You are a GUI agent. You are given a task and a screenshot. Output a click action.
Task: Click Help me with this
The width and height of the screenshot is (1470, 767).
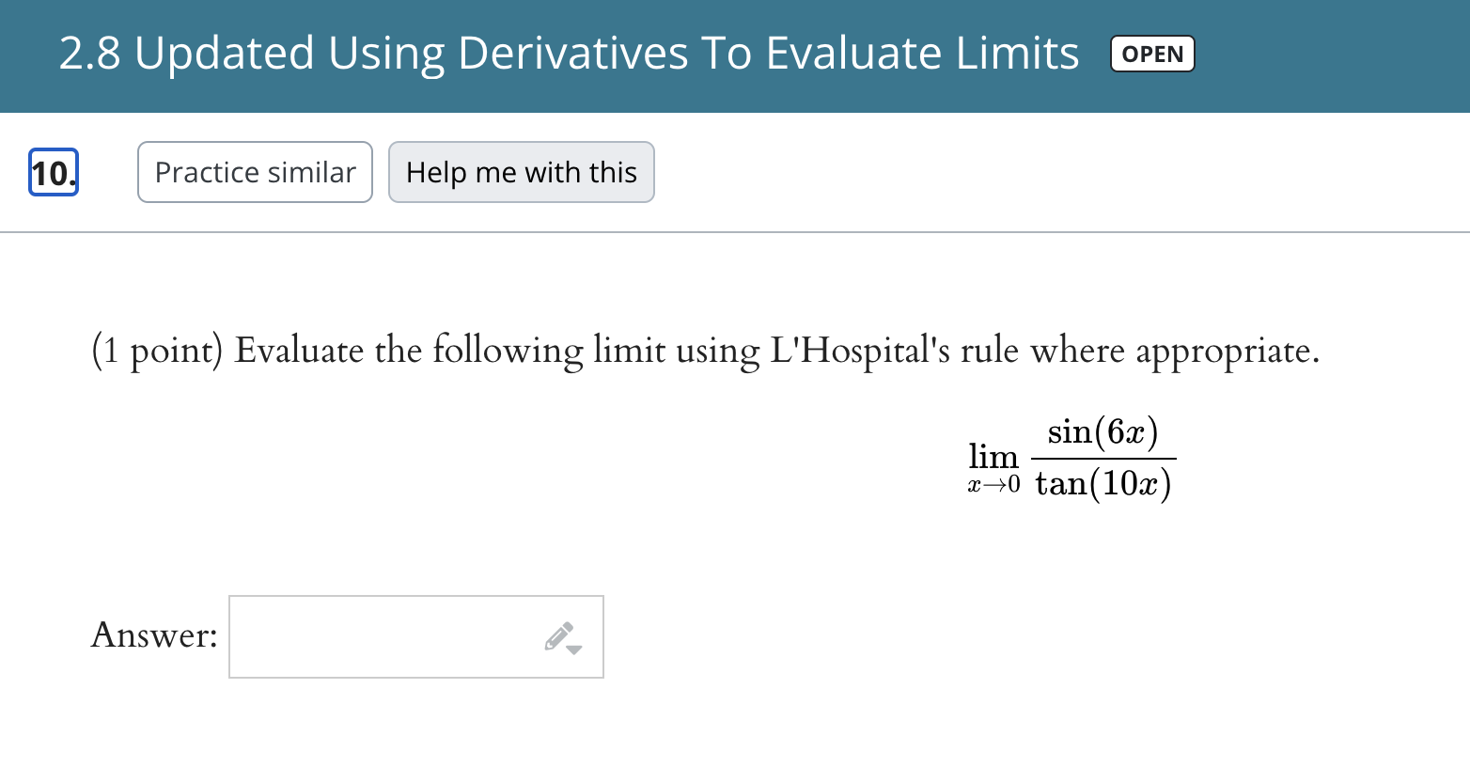(521, 172)
